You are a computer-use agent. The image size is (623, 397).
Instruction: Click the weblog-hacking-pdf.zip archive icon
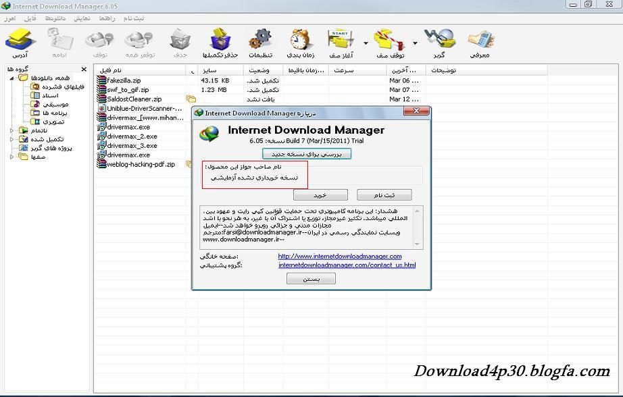102,164
